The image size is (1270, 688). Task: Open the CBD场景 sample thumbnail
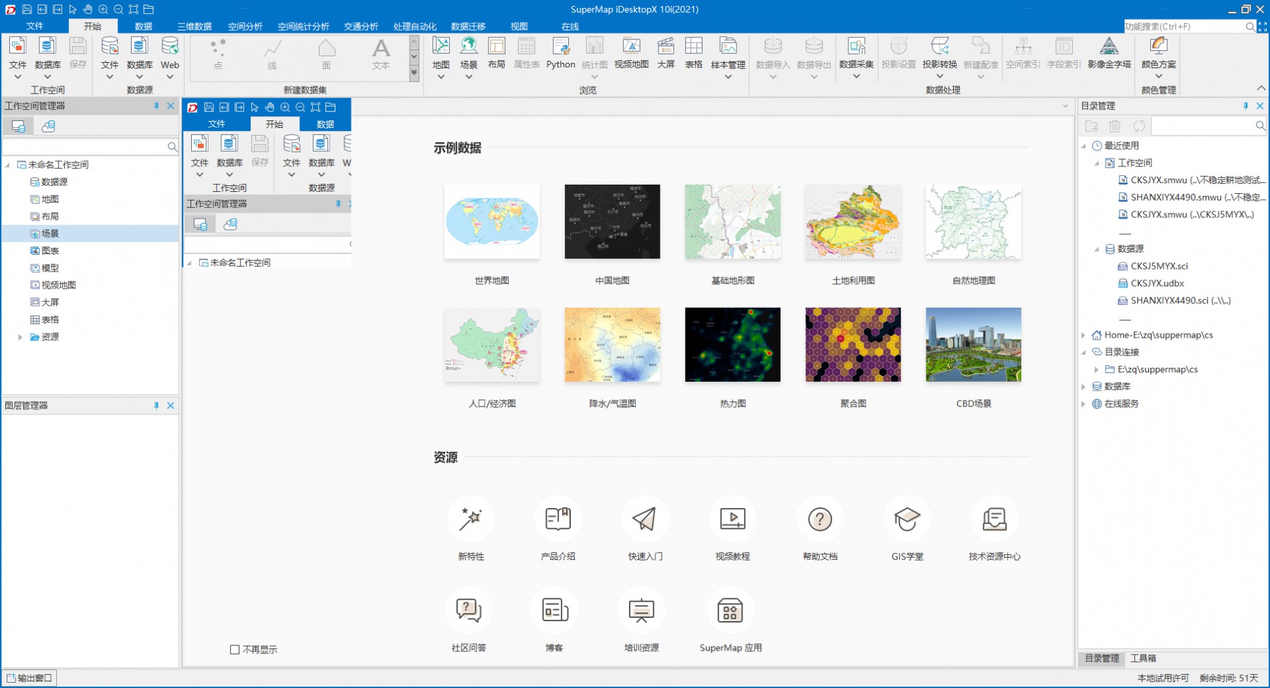coord(973,345)
